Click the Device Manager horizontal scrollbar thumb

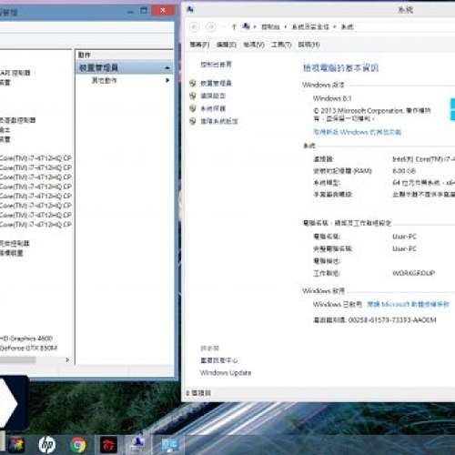tap(17, 359)
